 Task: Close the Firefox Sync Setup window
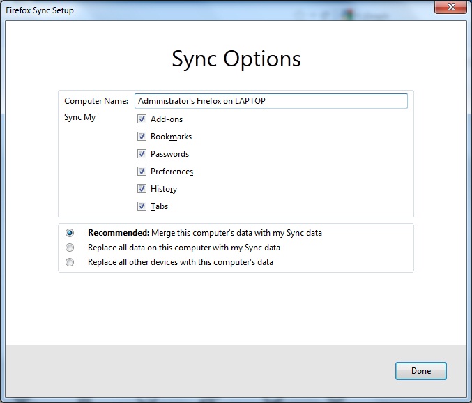pyautogui.click(x=450, y=7)
